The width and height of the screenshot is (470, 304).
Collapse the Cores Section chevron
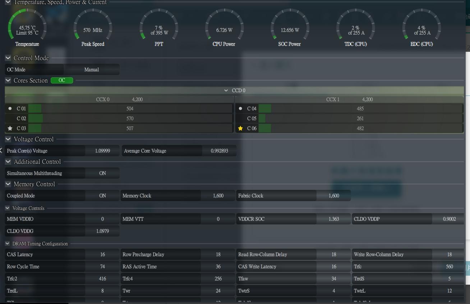[8, 80]
